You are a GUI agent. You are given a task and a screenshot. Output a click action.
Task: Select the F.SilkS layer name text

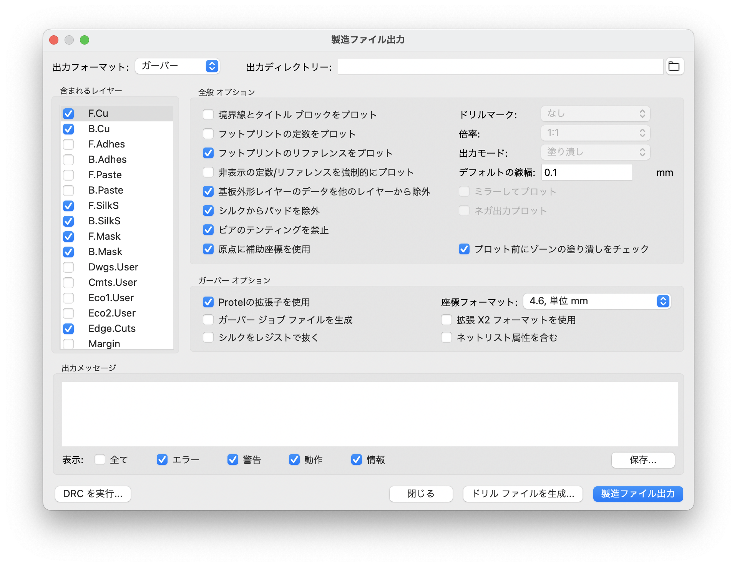tap(103, 206)
